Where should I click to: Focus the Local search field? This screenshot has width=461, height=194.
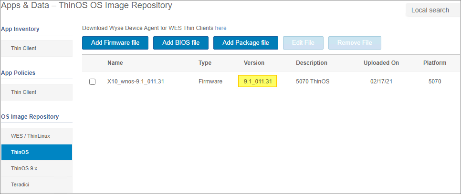[430, 10]
